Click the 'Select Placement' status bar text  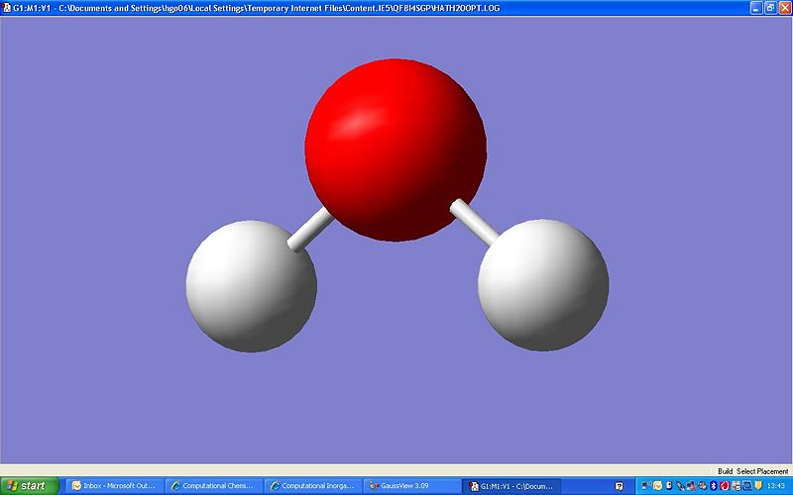[762, 471]
